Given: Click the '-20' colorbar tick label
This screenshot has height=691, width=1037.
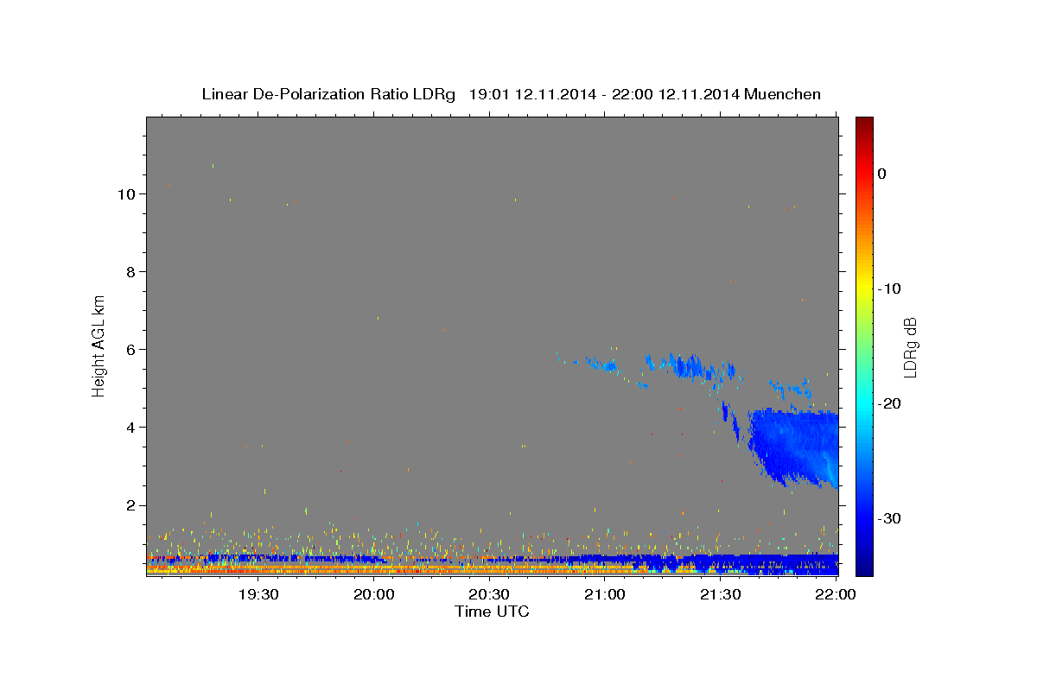Looking at the screenshot, I should pos(889,403).
